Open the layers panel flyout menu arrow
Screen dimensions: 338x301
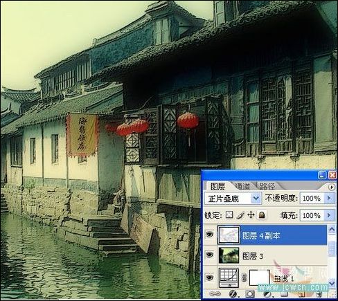pos(332,187)
